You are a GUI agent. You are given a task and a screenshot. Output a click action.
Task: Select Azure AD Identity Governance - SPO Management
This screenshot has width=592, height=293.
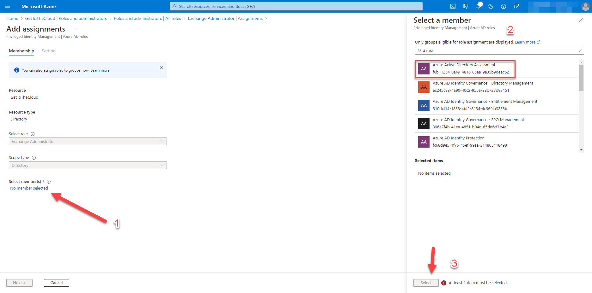click(x=497, y=124)
